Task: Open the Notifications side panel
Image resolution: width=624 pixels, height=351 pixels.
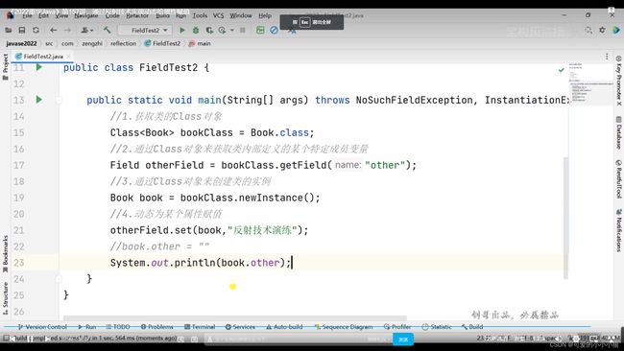Action: pos(619,230)
